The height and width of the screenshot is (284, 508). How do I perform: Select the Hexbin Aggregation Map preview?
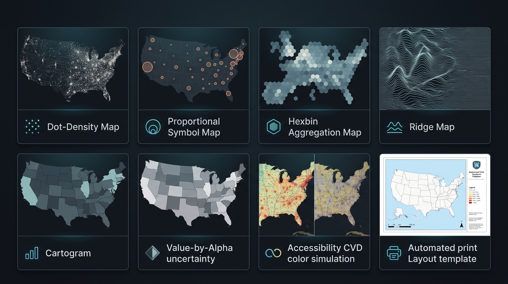pos(314,69)
